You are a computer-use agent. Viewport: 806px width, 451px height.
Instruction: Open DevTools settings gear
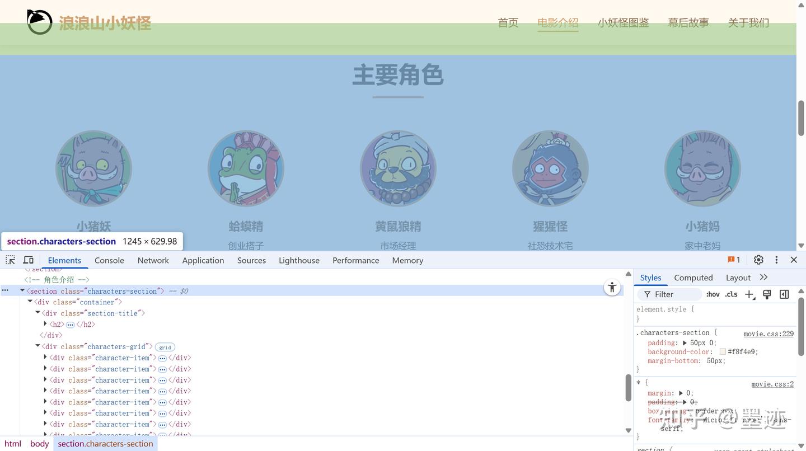pos(758,260)
